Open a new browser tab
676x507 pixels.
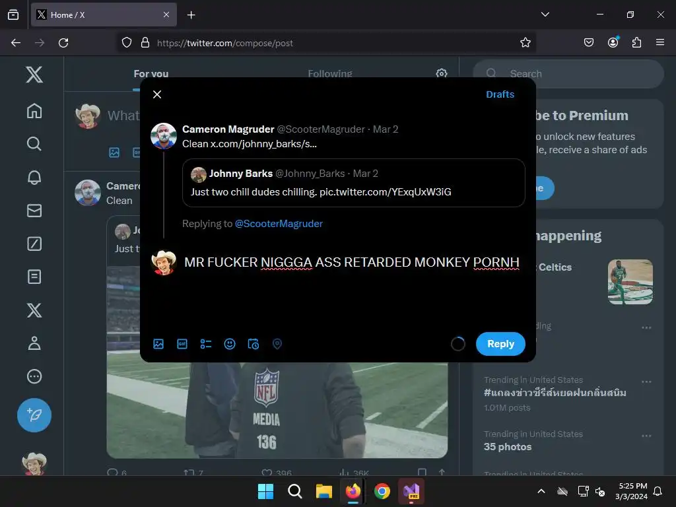(x=191, y=15)
